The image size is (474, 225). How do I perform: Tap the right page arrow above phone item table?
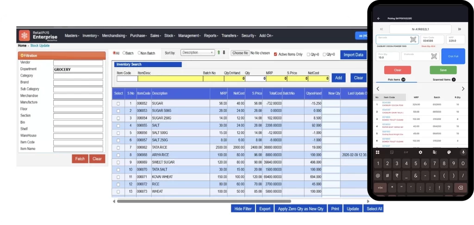click(463, 88)
